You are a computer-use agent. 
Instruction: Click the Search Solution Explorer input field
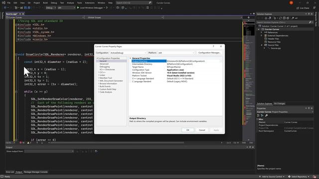pos(282,22)
